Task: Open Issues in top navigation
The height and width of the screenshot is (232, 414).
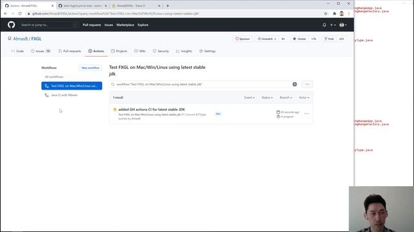Action: (x=109, y=24)
